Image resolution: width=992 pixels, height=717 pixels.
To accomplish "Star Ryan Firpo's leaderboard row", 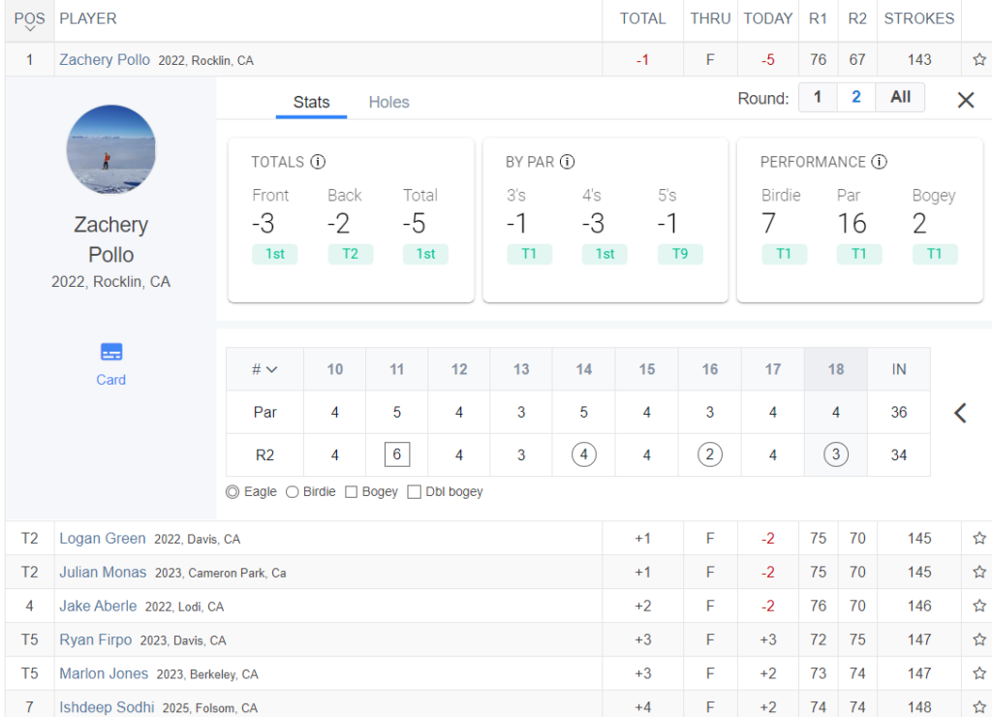I will [979, 639].
